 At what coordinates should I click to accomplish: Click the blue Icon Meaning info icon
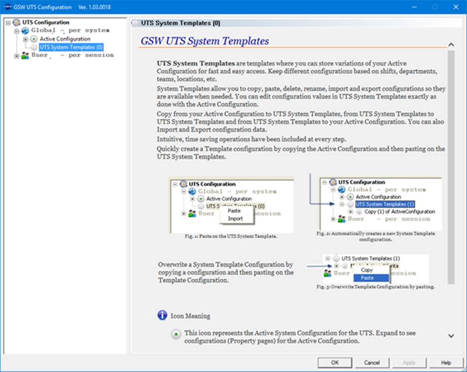coord(162,315)
